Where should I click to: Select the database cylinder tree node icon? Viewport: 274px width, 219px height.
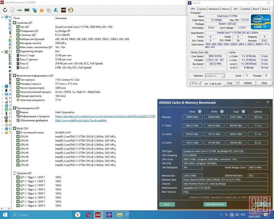[6, 129]
